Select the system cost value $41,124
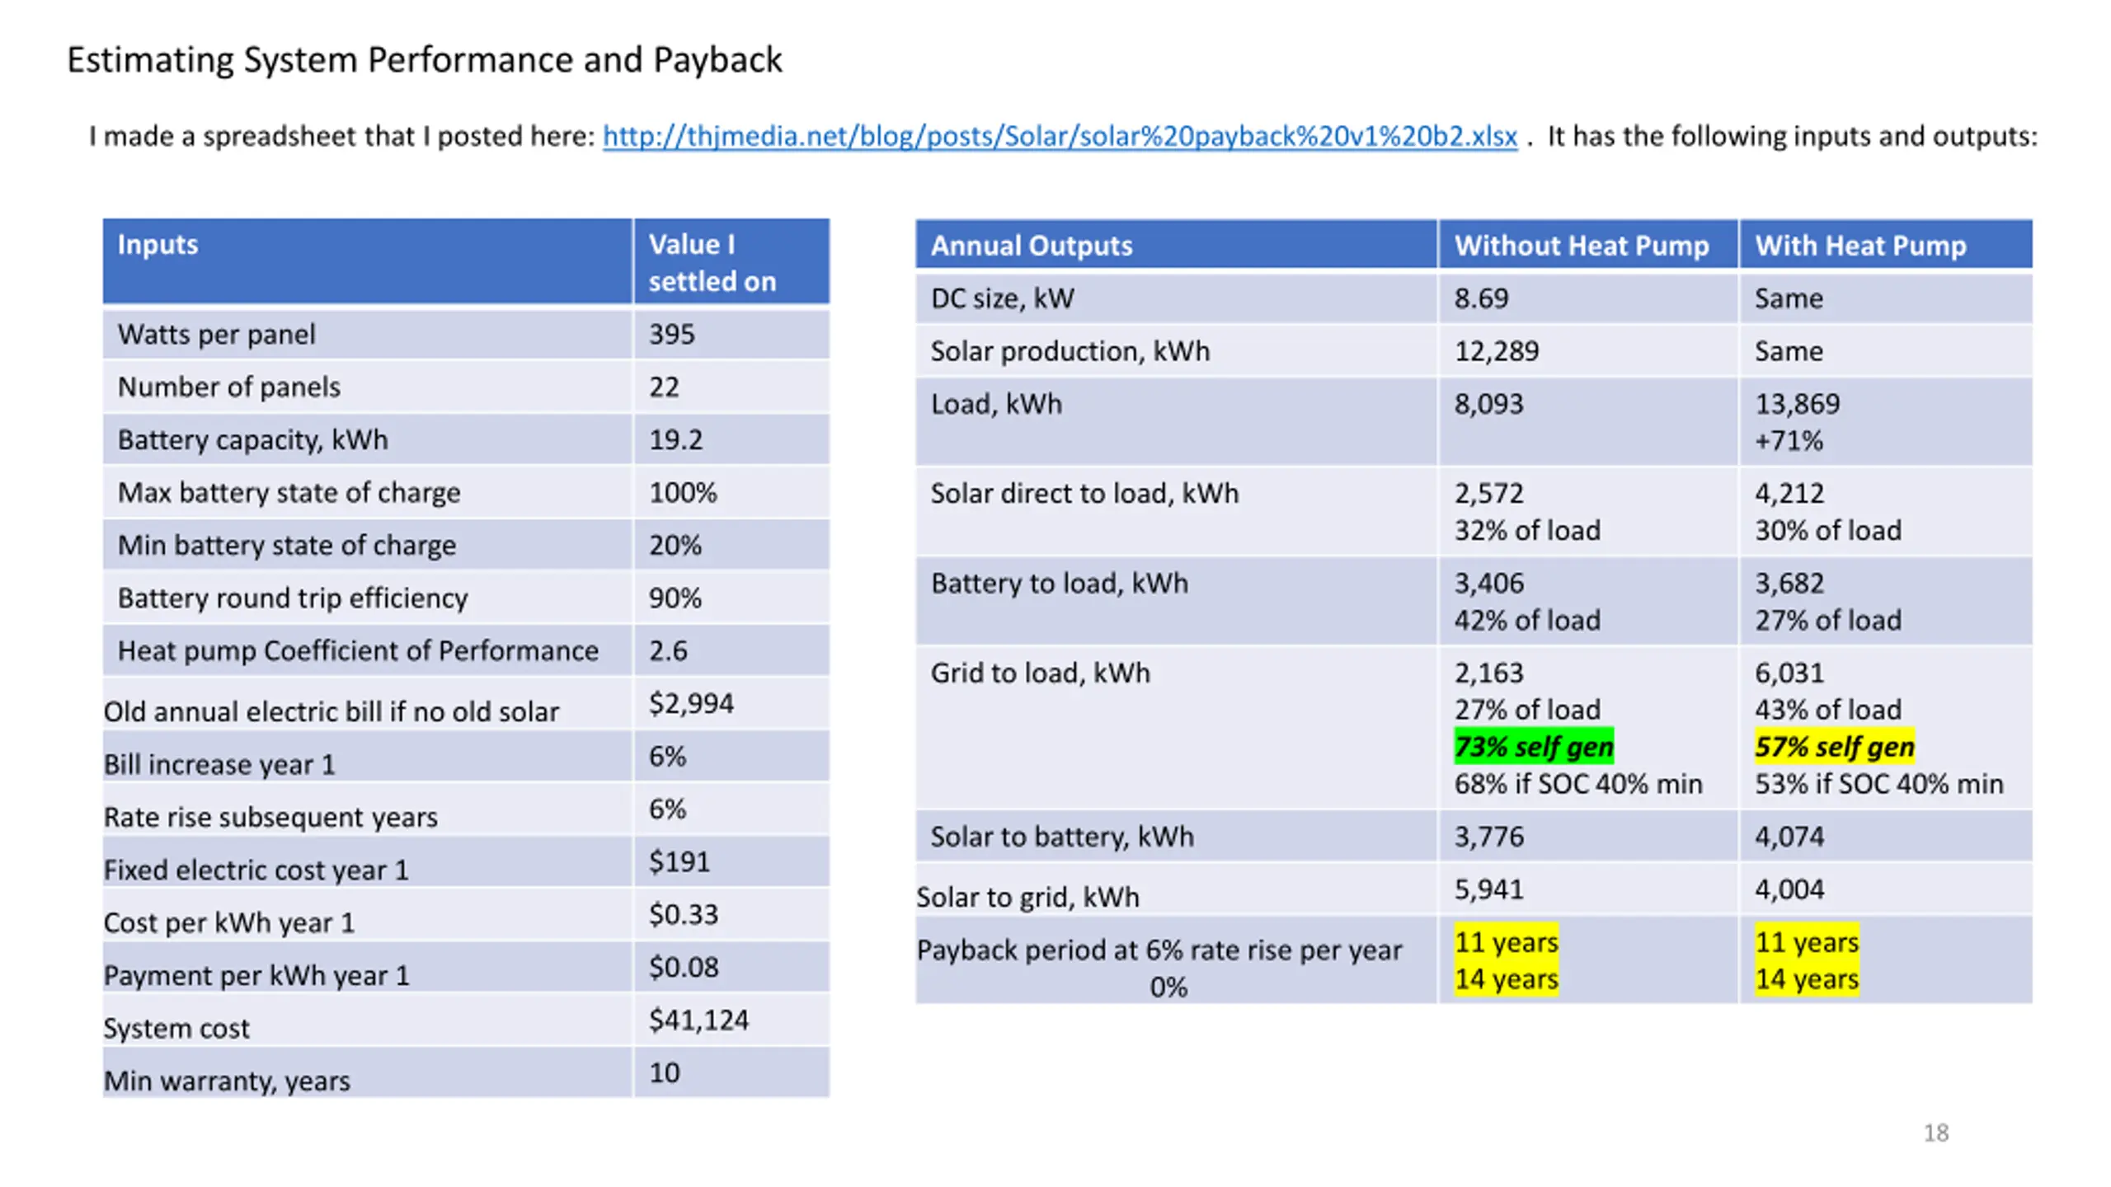 pos(698,1020)
